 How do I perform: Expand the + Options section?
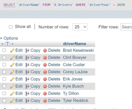pos(9,38)
